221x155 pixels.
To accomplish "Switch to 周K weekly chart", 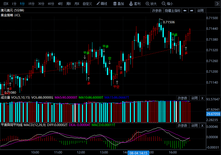I will [x=68, y=4].
